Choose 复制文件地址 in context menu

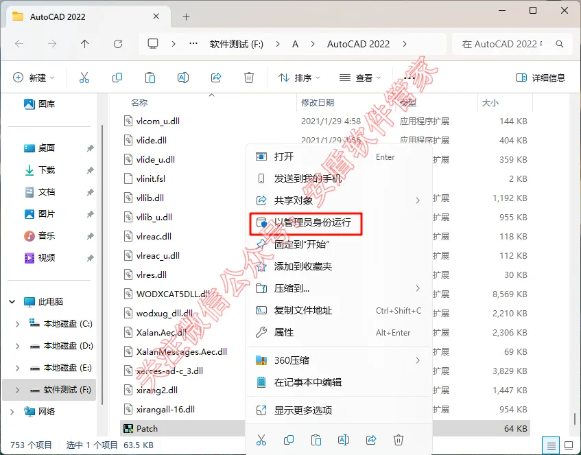339,311
